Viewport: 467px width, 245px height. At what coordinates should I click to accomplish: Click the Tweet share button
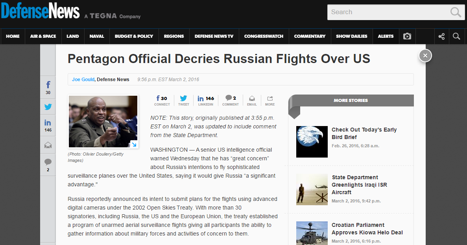[183, 100]
